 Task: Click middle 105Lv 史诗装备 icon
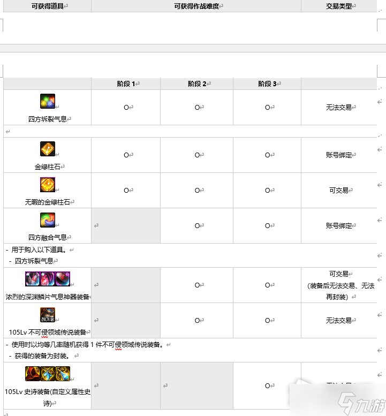click(48, 374)
